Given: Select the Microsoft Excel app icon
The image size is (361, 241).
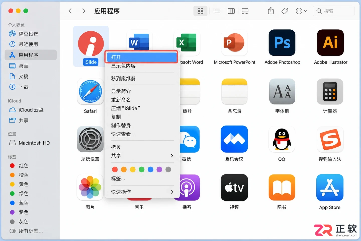Looking at the screenshot, I should tap(187, 42).
